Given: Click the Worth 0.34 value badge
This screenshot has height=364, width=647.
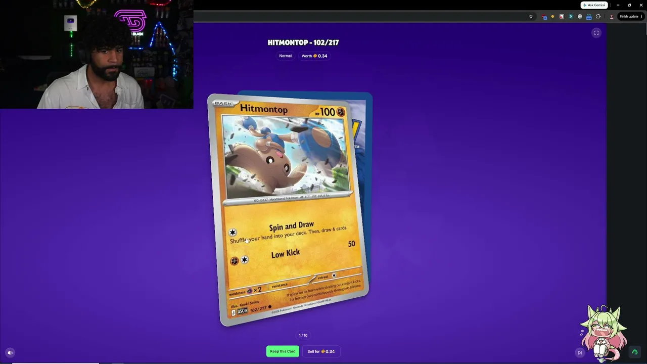Looking at the screenshot, I should coord(314,56).
